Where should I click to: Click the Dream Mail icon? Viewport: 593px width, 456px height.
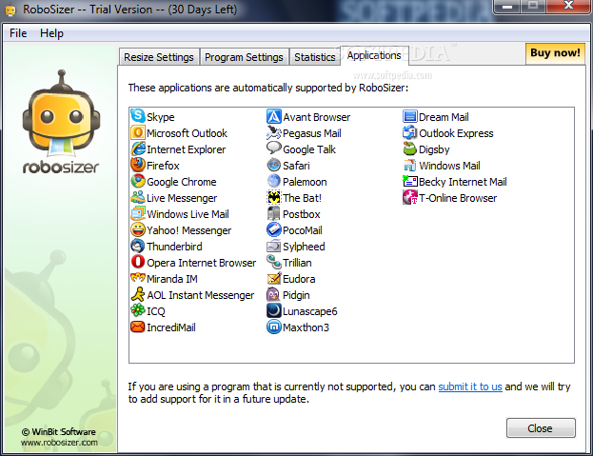click(x=410, y=116)
